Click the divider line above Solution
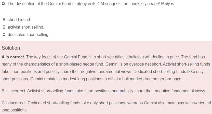This screenshot has height=114, width=212. point(106,41)
